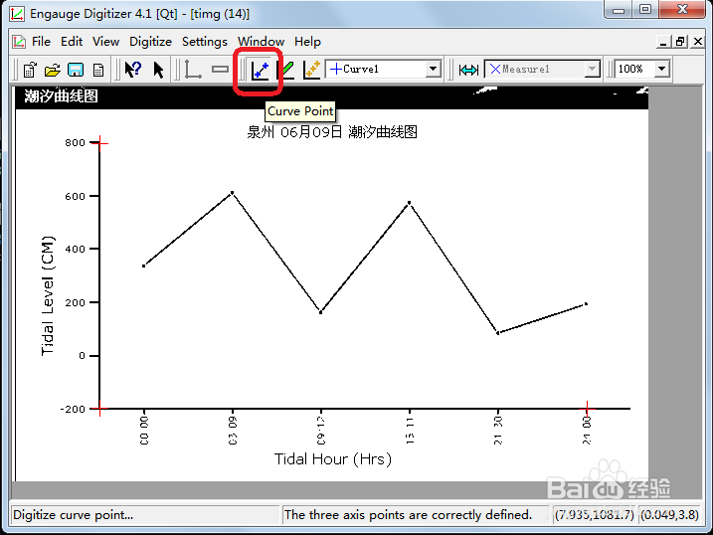Open the Curve1 curve selector dropdown
Image resolution: width=713 pixels, height=535 pixels.
(x=434, y=69)
